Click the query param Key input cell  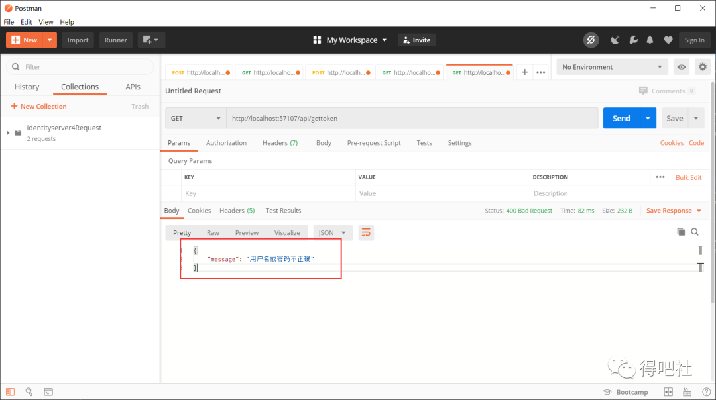tap(268, 193)
